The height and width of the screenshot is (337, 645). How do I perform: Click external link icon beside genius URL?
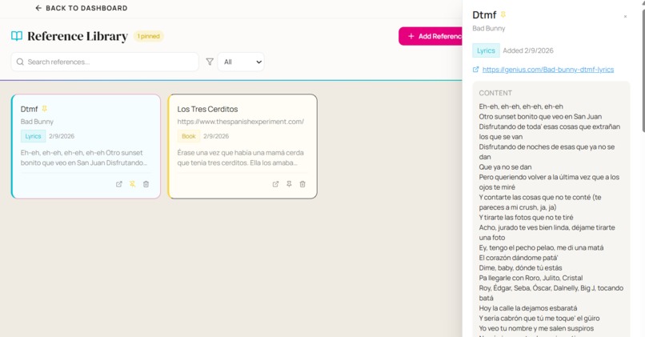(476, 70)
